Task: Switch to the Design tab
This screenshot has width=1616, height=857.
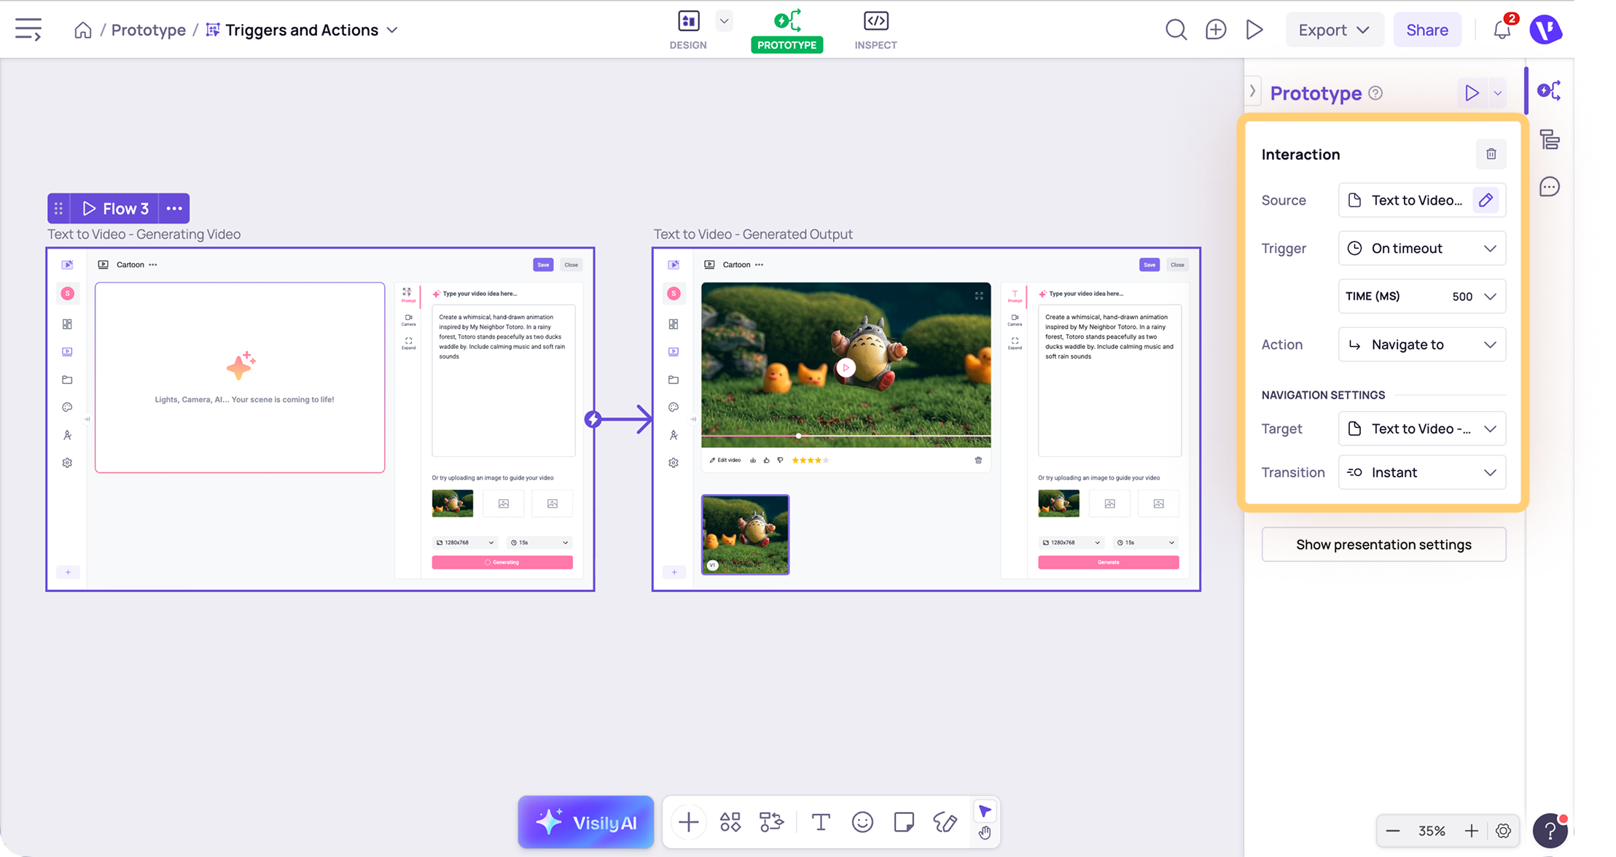Action: click(688, 30)
